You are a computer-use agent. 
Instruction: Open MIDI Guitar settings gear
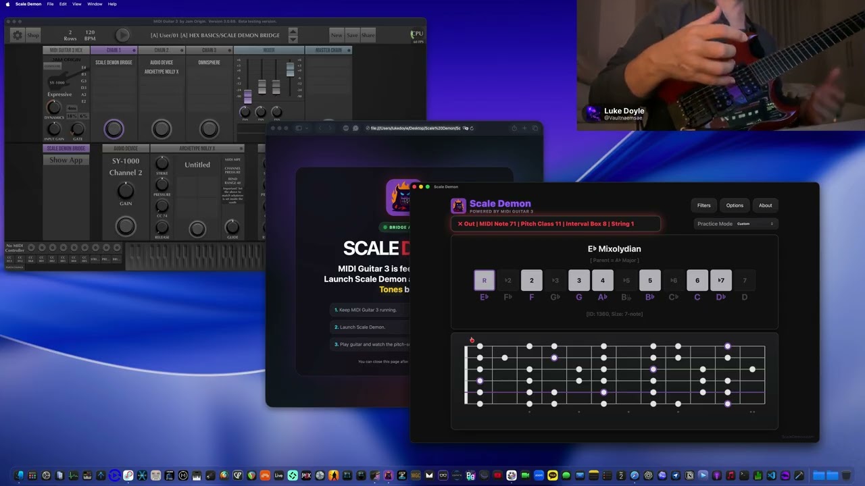tap(18, 35)
